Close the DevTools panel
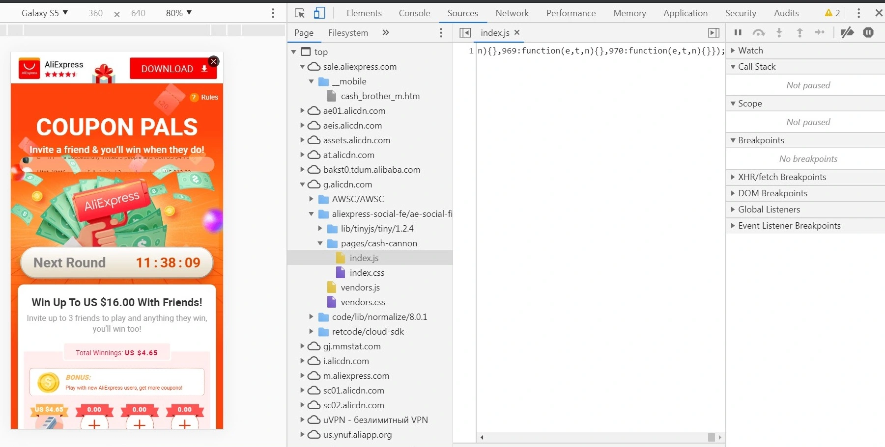885x447 pixels. point(879,13)
